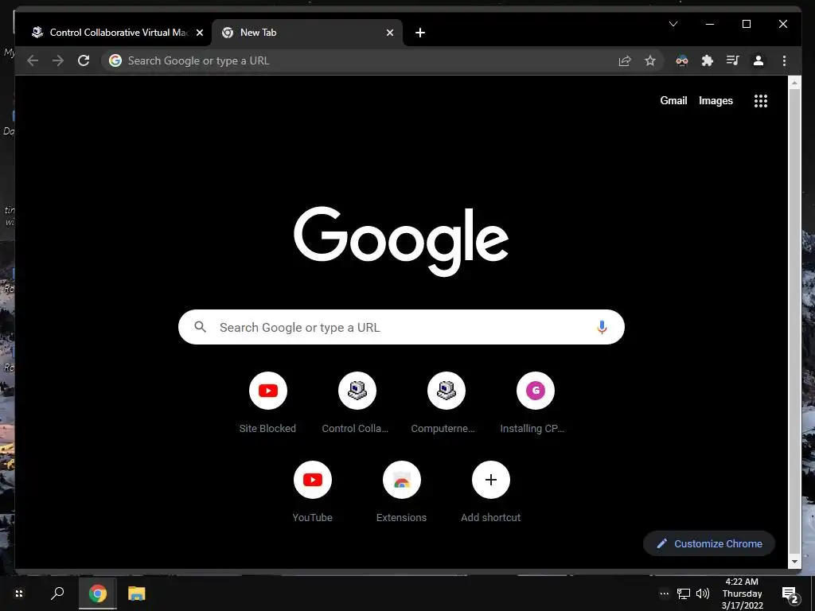Reload the current page
This screenshot has width=815, height=611.
[x=84, y=60]
